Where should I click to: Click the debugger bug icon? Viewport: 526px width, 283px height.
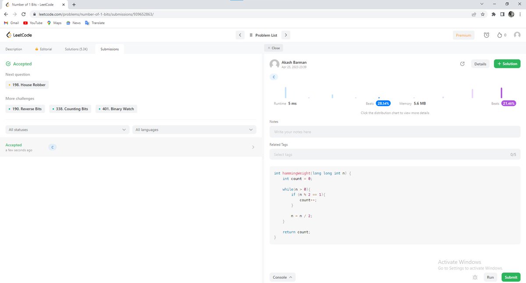(x=475, y=277)
